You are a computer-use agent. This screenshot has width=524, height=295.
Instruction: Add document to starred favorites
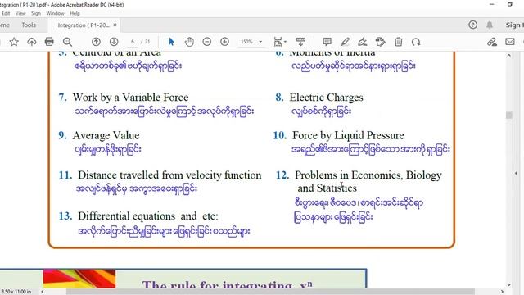click(x=14, y=42)
